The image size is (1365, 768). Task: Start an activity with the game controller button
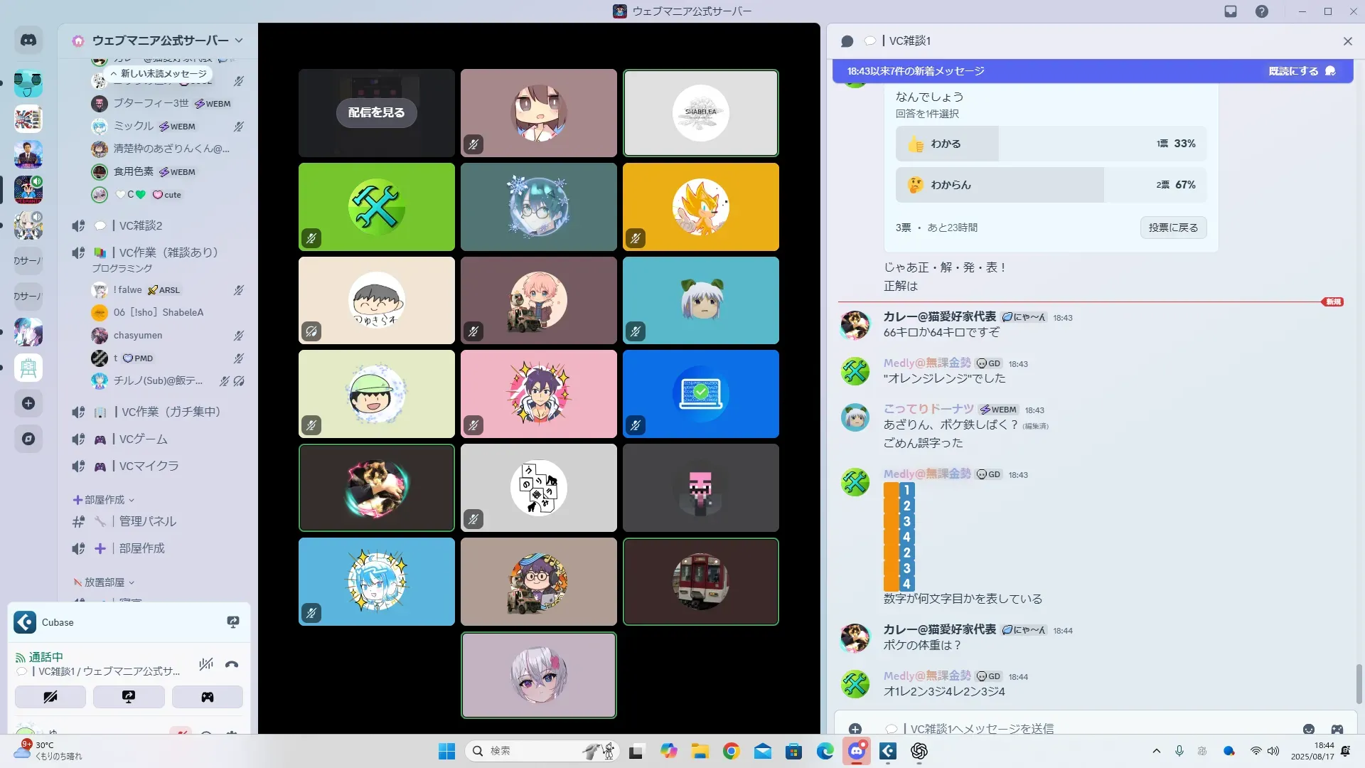pos(207,697)
